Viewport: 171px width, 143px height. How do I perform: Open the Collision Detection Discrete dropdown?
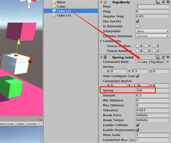tap(152, 36)
